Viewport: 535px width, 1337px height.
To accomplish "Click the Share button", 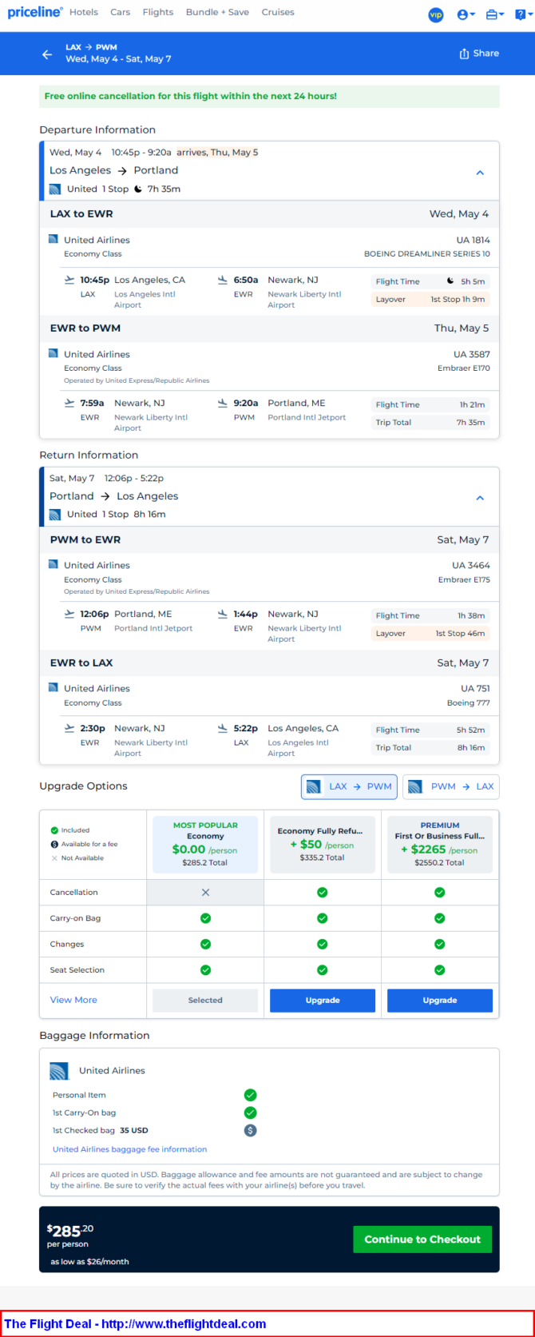I will pyautogui.click(x=479, y=54).
